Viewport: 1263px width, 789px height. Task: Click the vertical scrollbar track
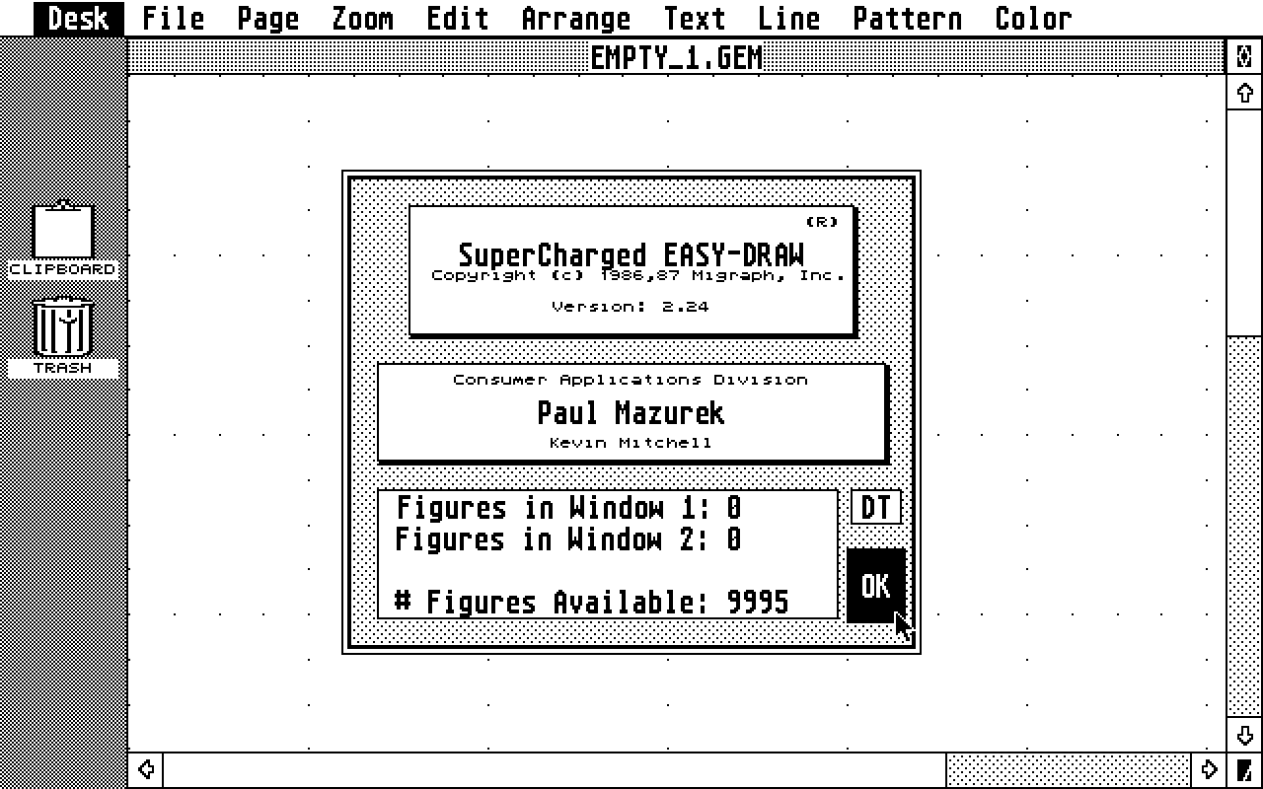(x=1244, y=533)
